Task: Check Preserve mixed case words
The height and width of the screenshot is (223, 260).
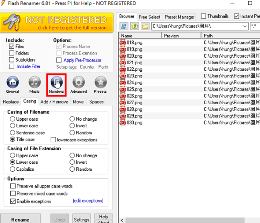Action: click(13, 193)
